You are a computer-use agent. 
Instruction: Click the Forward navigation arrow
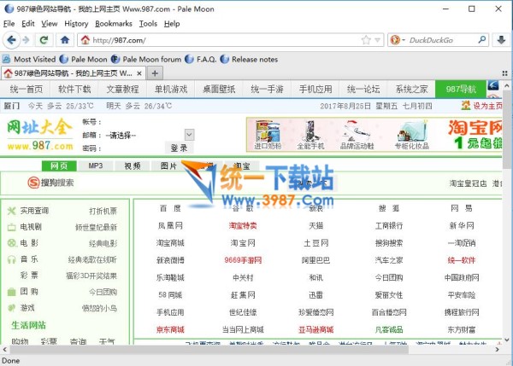[x=26, y=40]
